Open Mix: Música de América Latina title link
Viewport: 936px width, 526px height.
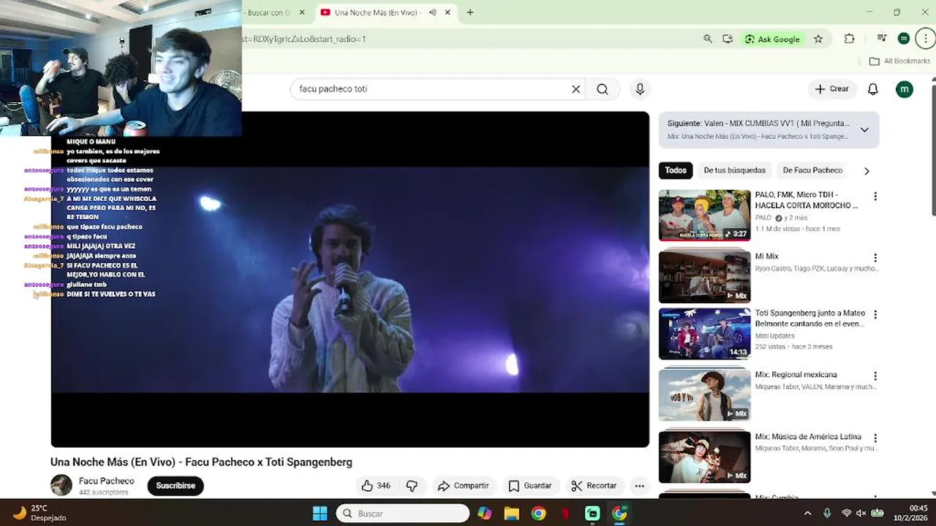[x=807, y=437]
